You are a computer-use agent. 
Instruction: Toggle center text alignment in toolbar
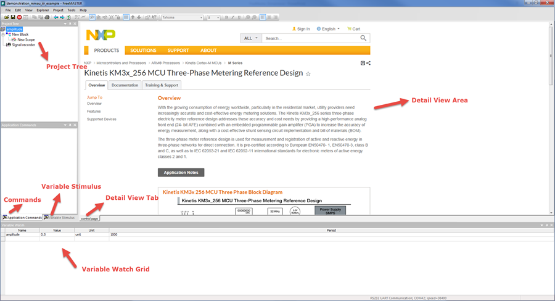[x=269, y=17]
